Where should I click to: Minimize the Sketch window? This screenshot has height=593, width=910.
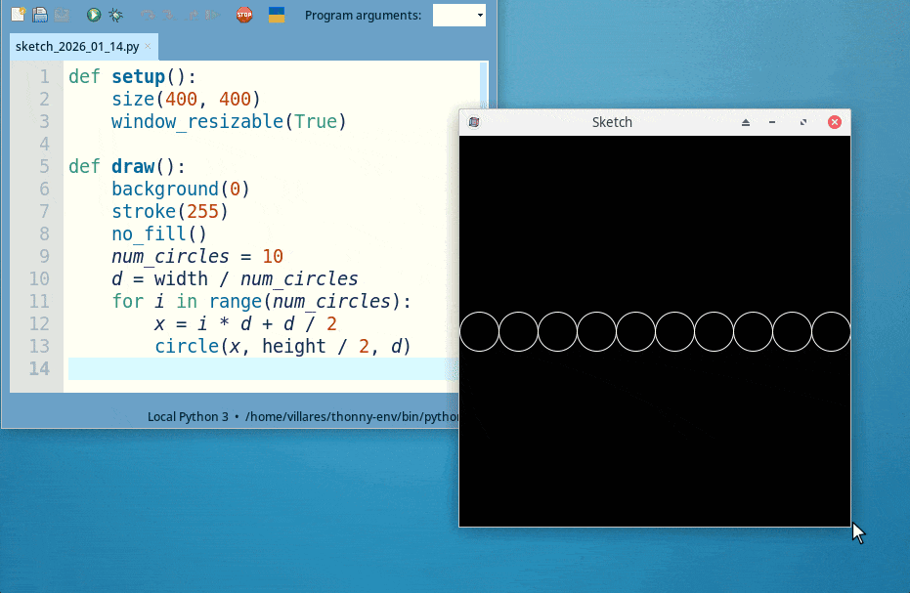[772, 122]
